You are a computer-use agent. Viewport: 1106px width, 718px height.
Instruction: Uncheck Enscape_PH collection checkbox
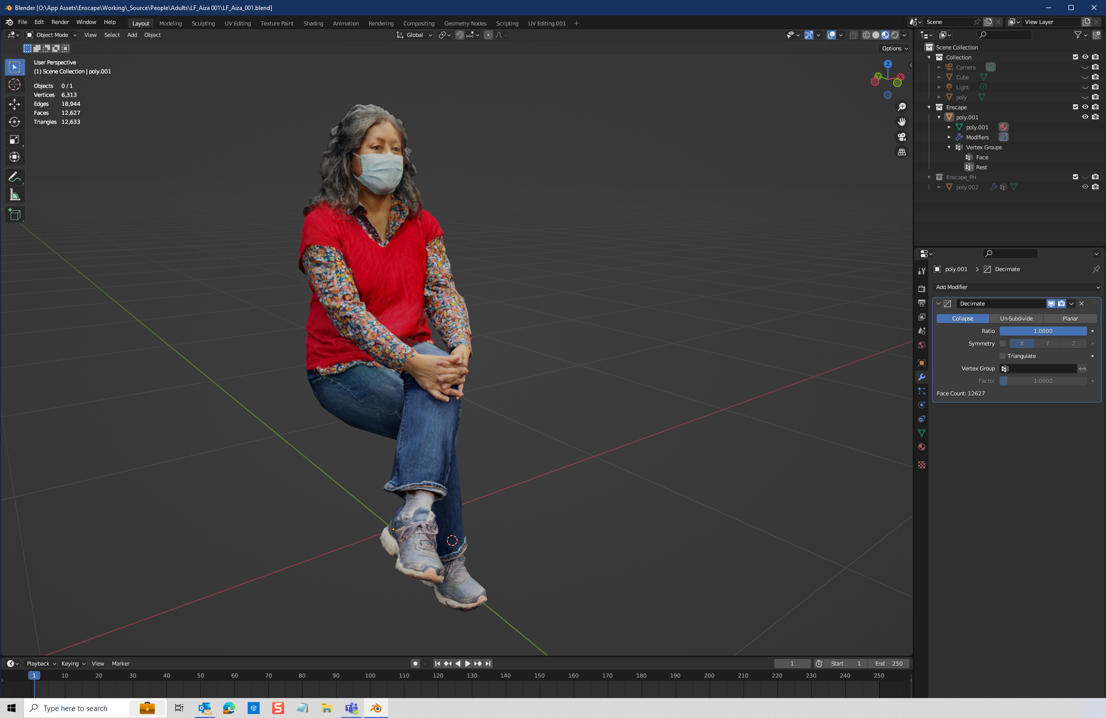[1076, 177]
